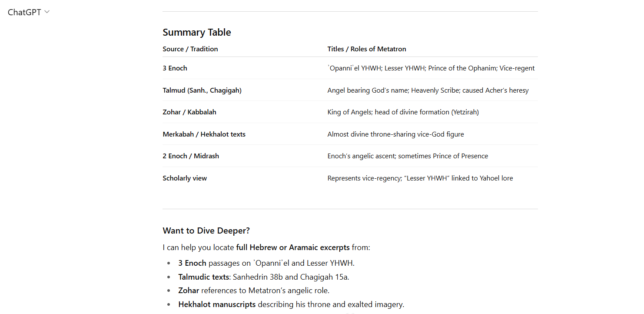Click the King of Angels cell text
Viewport: 644px width, 314px height.
(349, 112)
